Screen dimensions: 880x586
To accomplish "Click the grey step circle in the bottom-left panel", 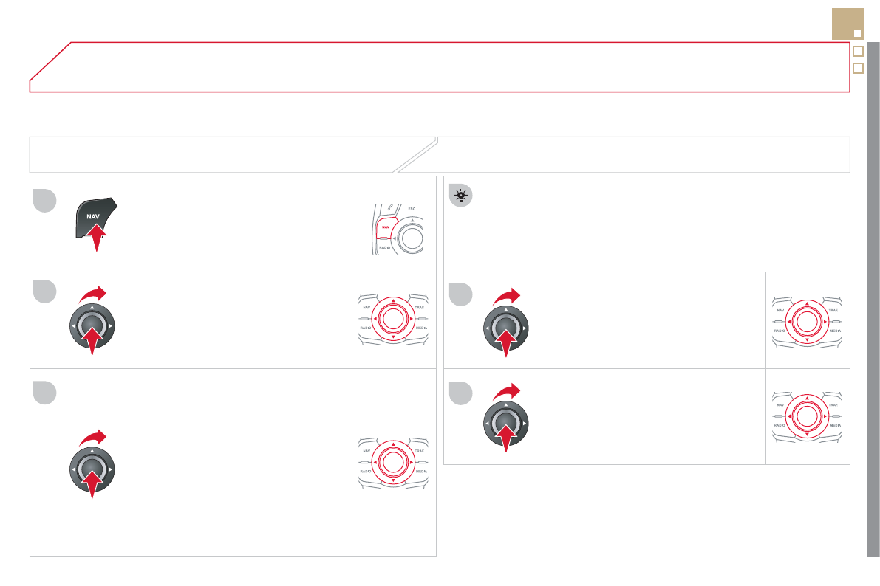I will coord(44,392).
